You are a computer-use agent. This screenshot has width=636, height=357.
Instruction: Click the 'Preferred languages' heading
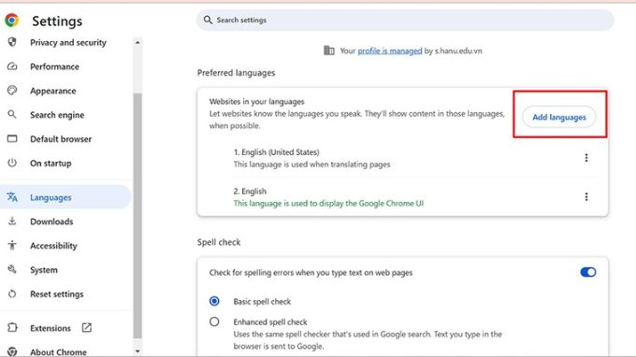[x=236, y=73]
